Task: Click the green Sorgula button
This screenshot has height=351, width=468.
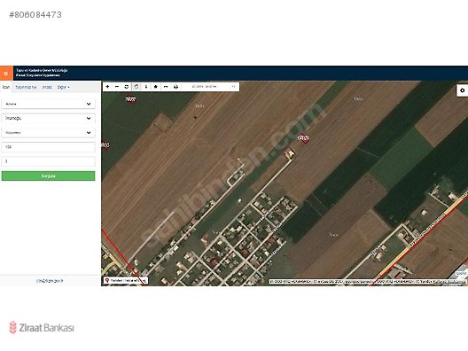Action: point(49,175)
